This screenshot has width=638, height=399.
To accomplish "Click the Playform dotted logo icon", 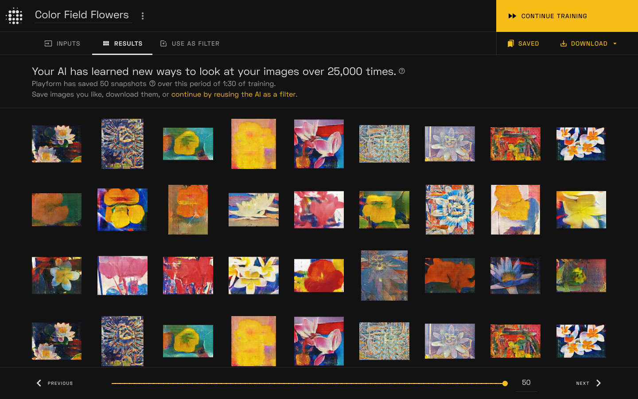I will pyautogui.click(x=15, y=16).
